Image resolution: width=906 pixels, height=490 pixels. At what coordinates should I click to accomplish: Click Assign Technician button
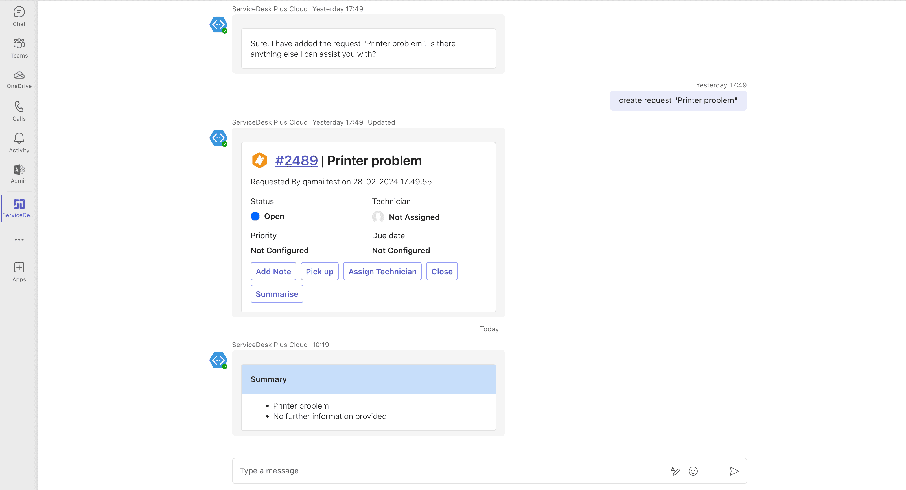coord(382,272)
